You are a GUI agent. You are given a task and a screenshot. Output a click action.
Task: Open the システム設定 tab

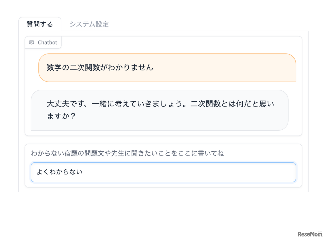coord(89,24)
